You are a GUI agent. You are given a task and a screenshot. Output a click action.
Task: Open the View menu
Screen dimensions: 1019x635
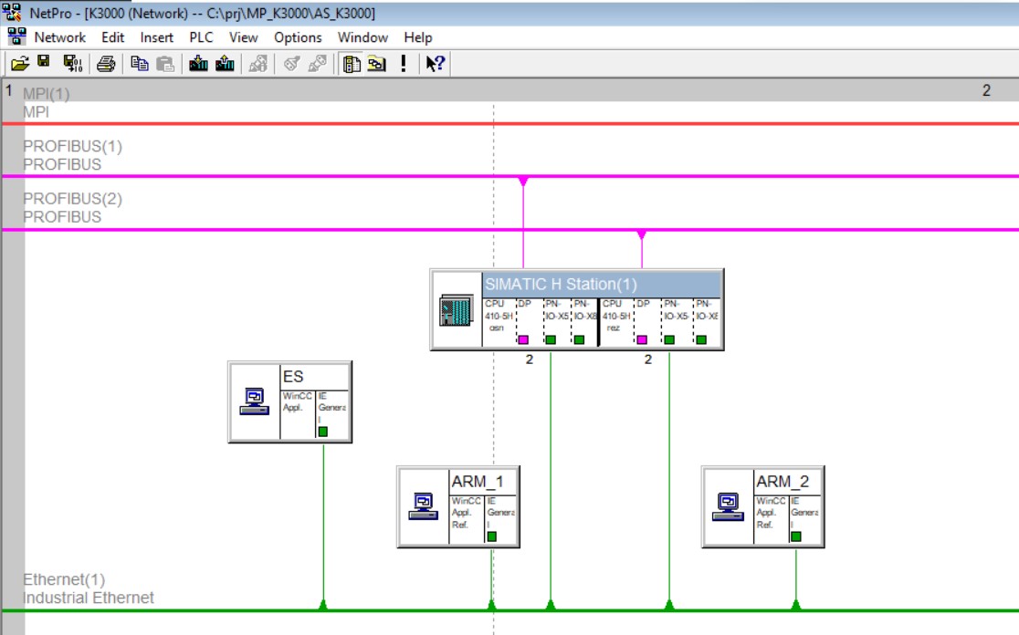click(243, 37)
